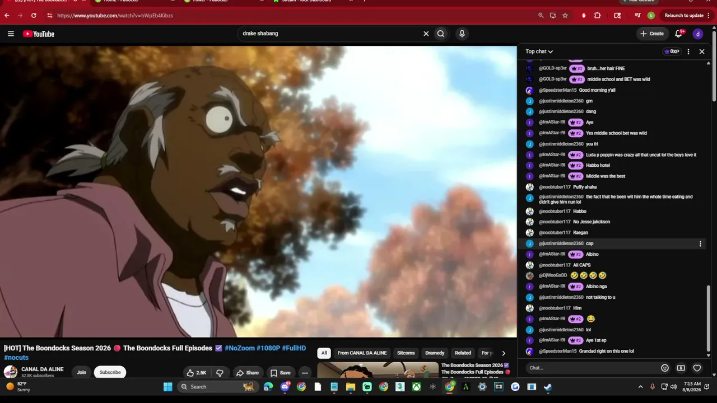Clear the search box text
The width and height of the screenshot is (717, 403).
tap(426, 34)
